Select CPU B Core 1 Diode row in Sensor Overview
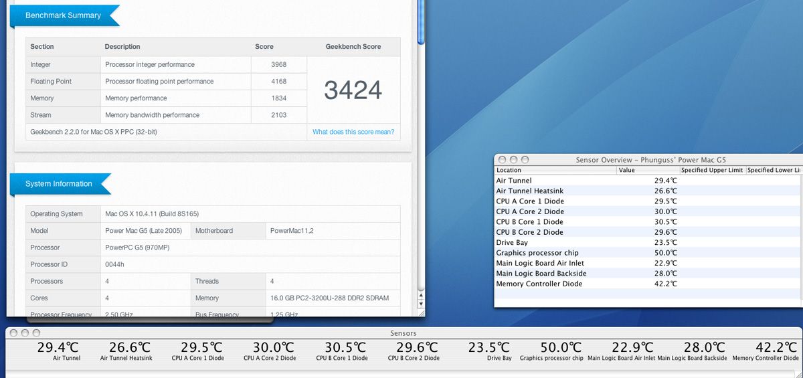The image size is (803, 378). 648,222
